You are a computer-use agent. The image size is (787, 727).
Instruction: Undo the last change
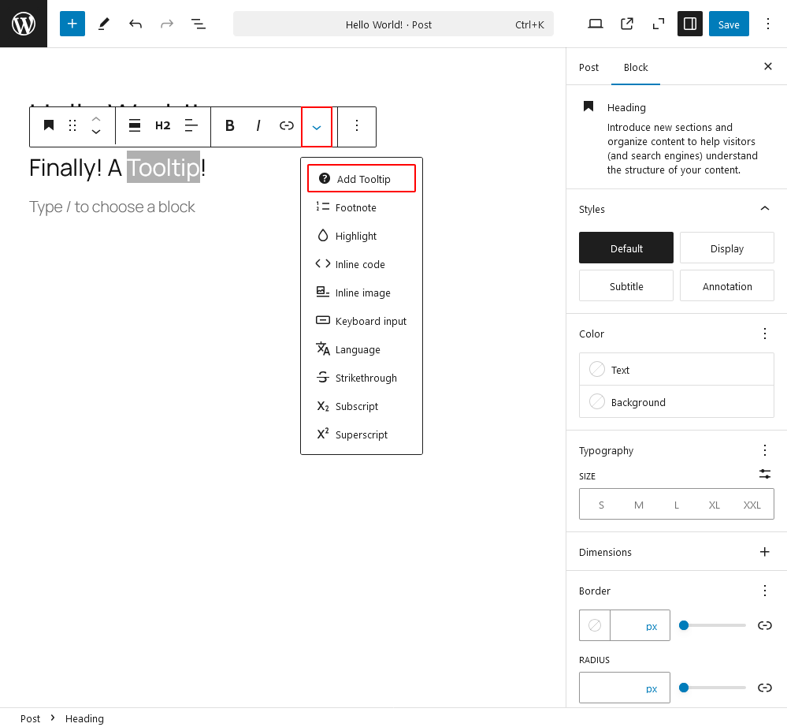pos(135,24)
